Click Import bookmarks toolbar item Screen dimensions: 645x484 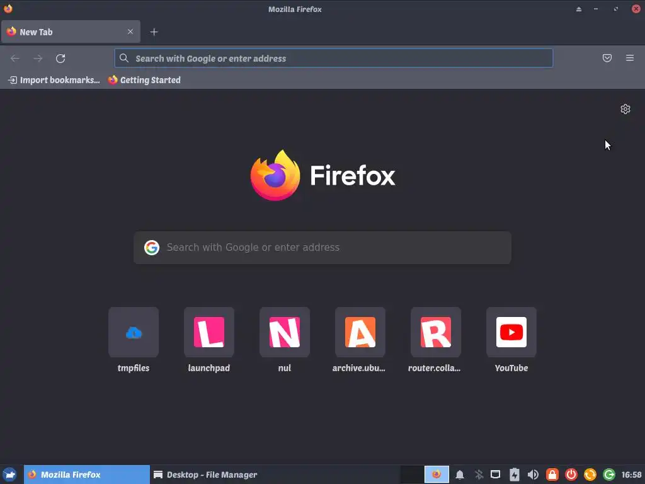(x=54, y=80)
